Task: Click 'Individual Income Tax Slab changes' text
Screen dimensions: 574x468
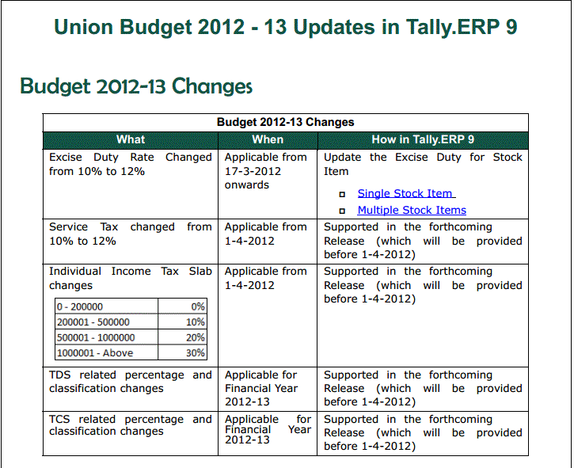Action: (x=131, y=278)
